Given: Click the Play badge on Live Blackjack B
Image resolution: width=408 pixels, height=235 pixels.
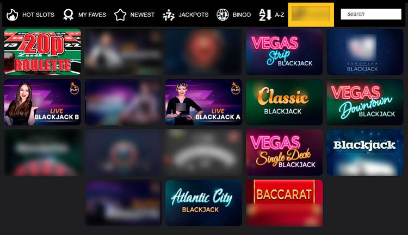Looking at the screenshot, I should (75, 88).
